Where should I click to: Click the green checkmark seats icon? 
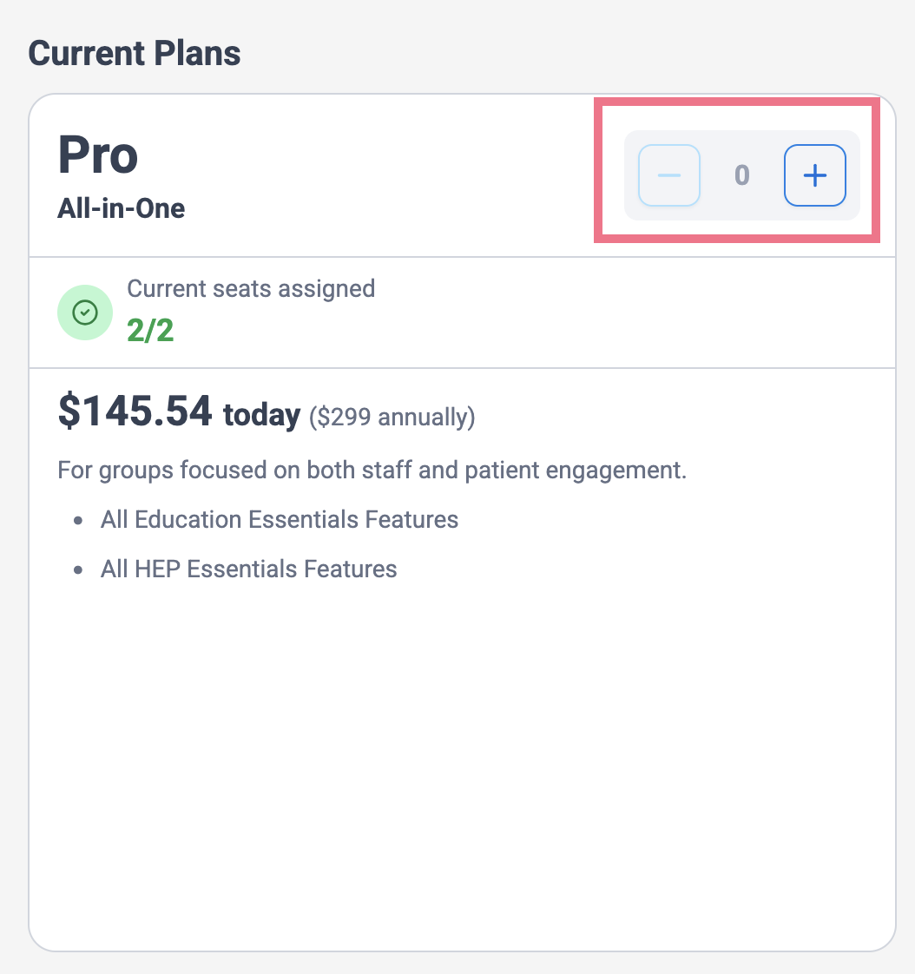85,313
